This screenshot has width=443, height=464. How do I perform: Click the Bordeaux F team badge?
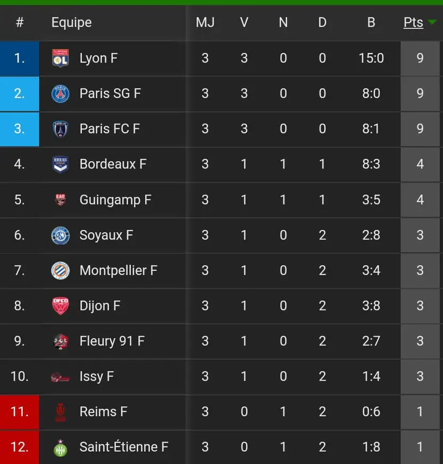coord(61,164)
